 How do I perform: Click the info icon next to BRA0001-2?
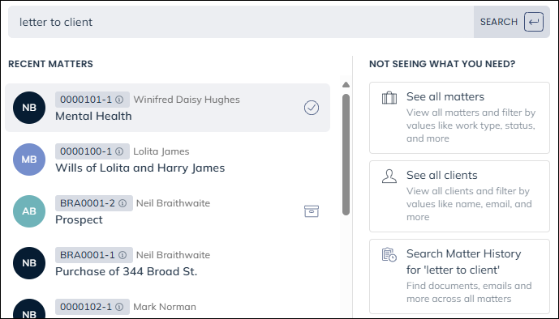pos(123,203)
